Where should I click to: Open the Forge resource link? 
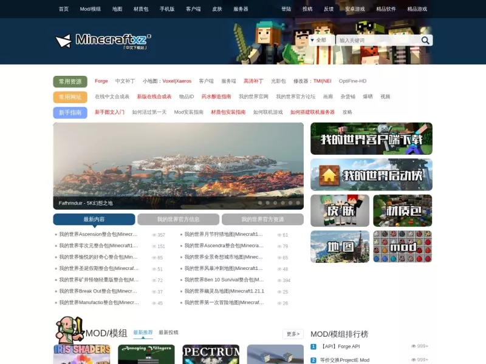(101, 81)
